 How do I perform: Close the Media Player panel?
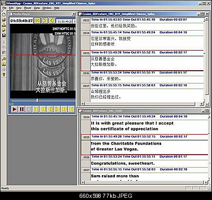pos(74,14)
